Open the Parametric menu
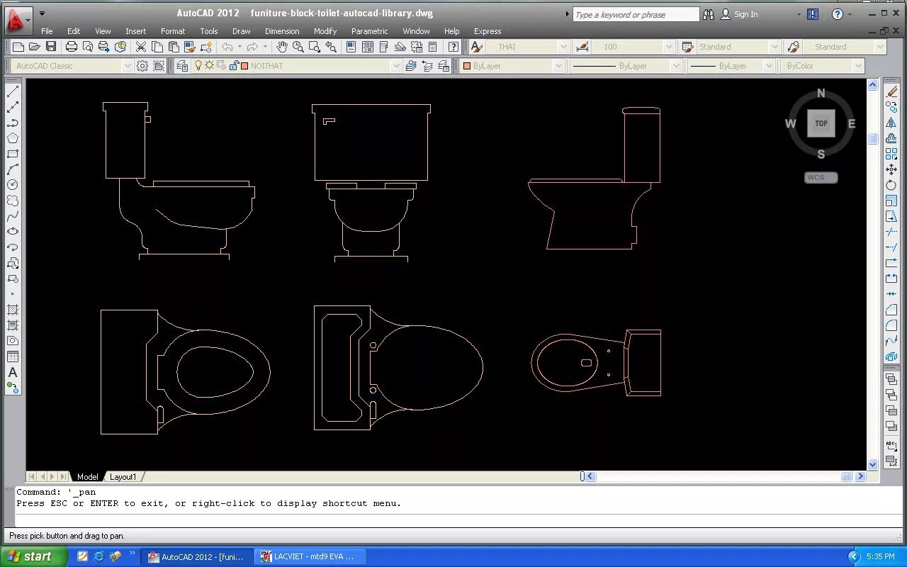The height and width of the screenshot is (567, 907). point(369,31)
